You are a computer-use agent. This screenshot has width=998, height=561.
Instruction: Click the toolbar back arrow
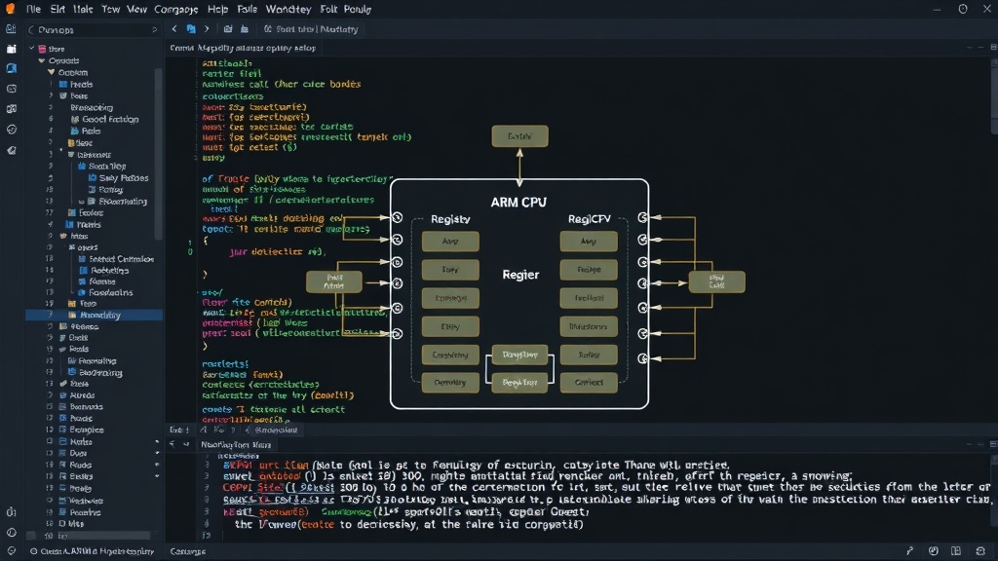(x=174, y=28)
